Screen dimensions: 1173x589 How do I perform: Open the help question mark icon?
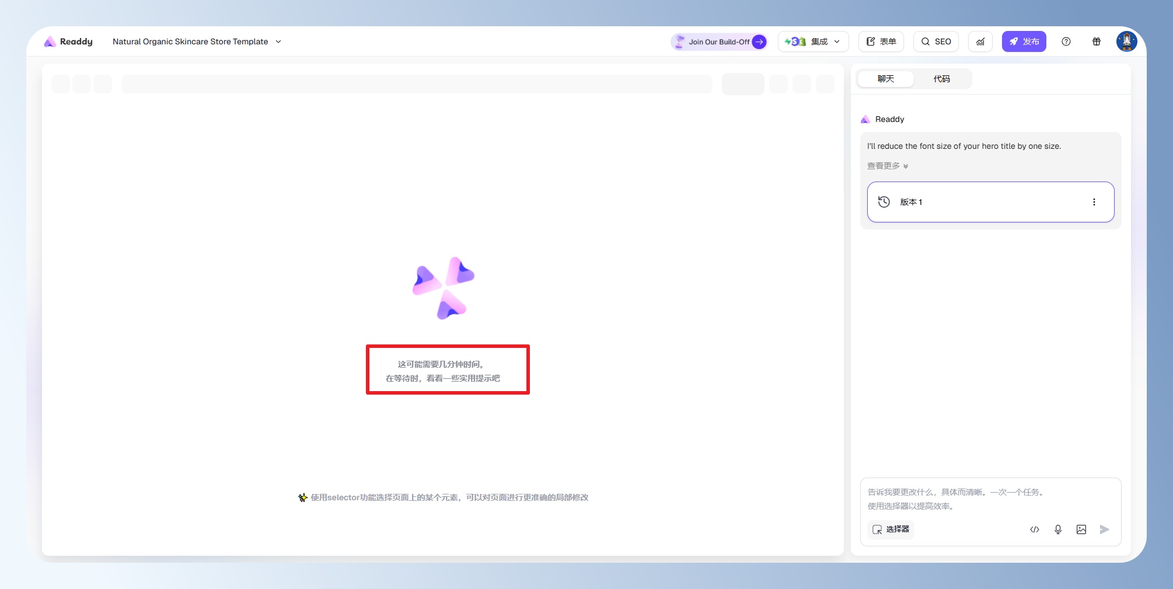[x=1066, y=41]
